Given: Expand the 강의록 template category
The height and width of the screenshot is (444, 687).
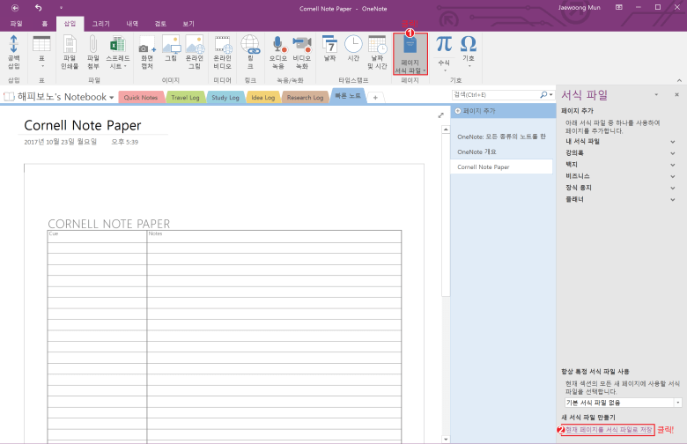Looking at the screenshot, I should coord(673,153).
